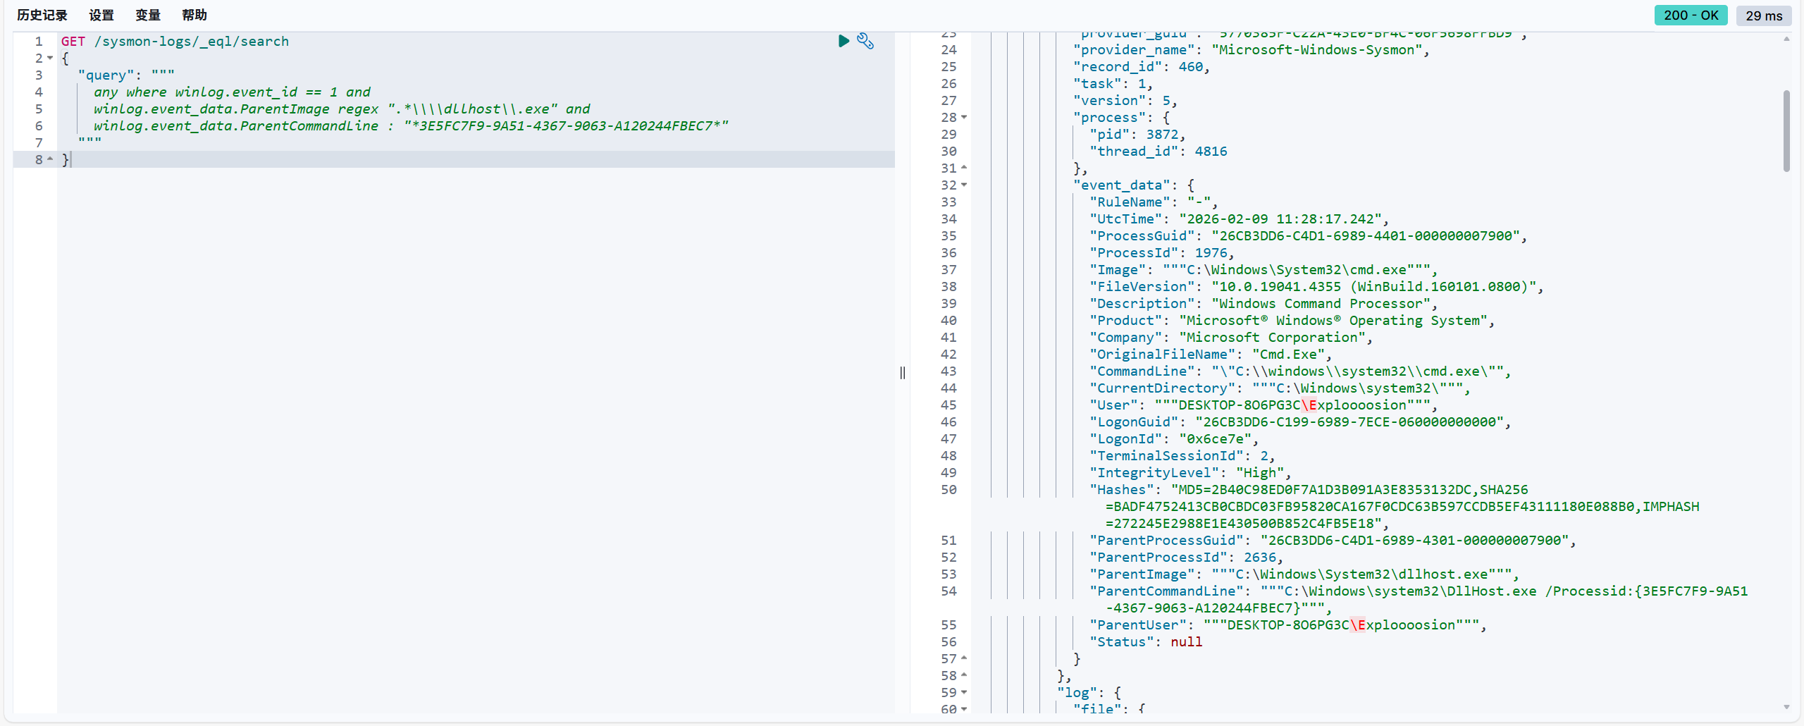The image size is (1804, 726).
Task: Open the 历史记录 history menu
Action: pos(42,16)
